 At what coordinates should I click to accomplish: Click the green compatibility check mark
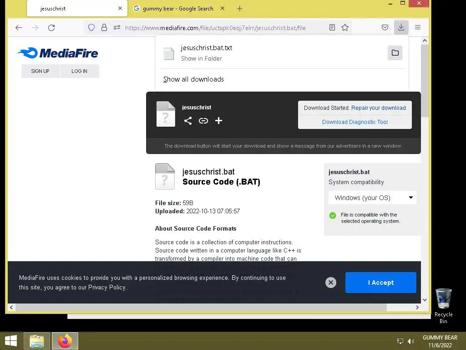coord(333,215)
